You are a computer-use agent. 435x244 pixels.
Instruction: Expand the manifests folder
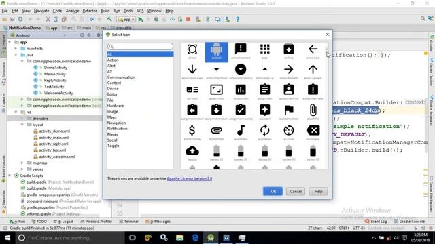click(x=16, y=48)
